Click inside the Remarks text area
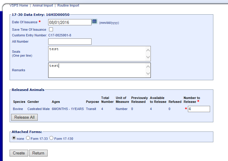 click(x=99, y=70)
